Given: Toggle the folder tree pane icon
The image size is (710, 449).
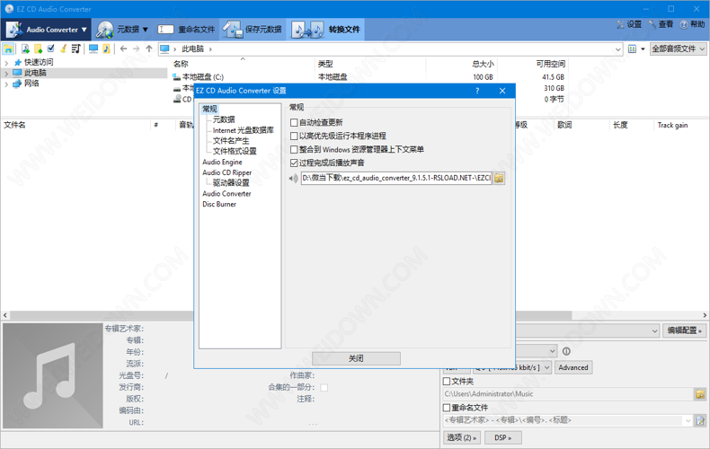Looking at the screenshot, I should [8, 48].
